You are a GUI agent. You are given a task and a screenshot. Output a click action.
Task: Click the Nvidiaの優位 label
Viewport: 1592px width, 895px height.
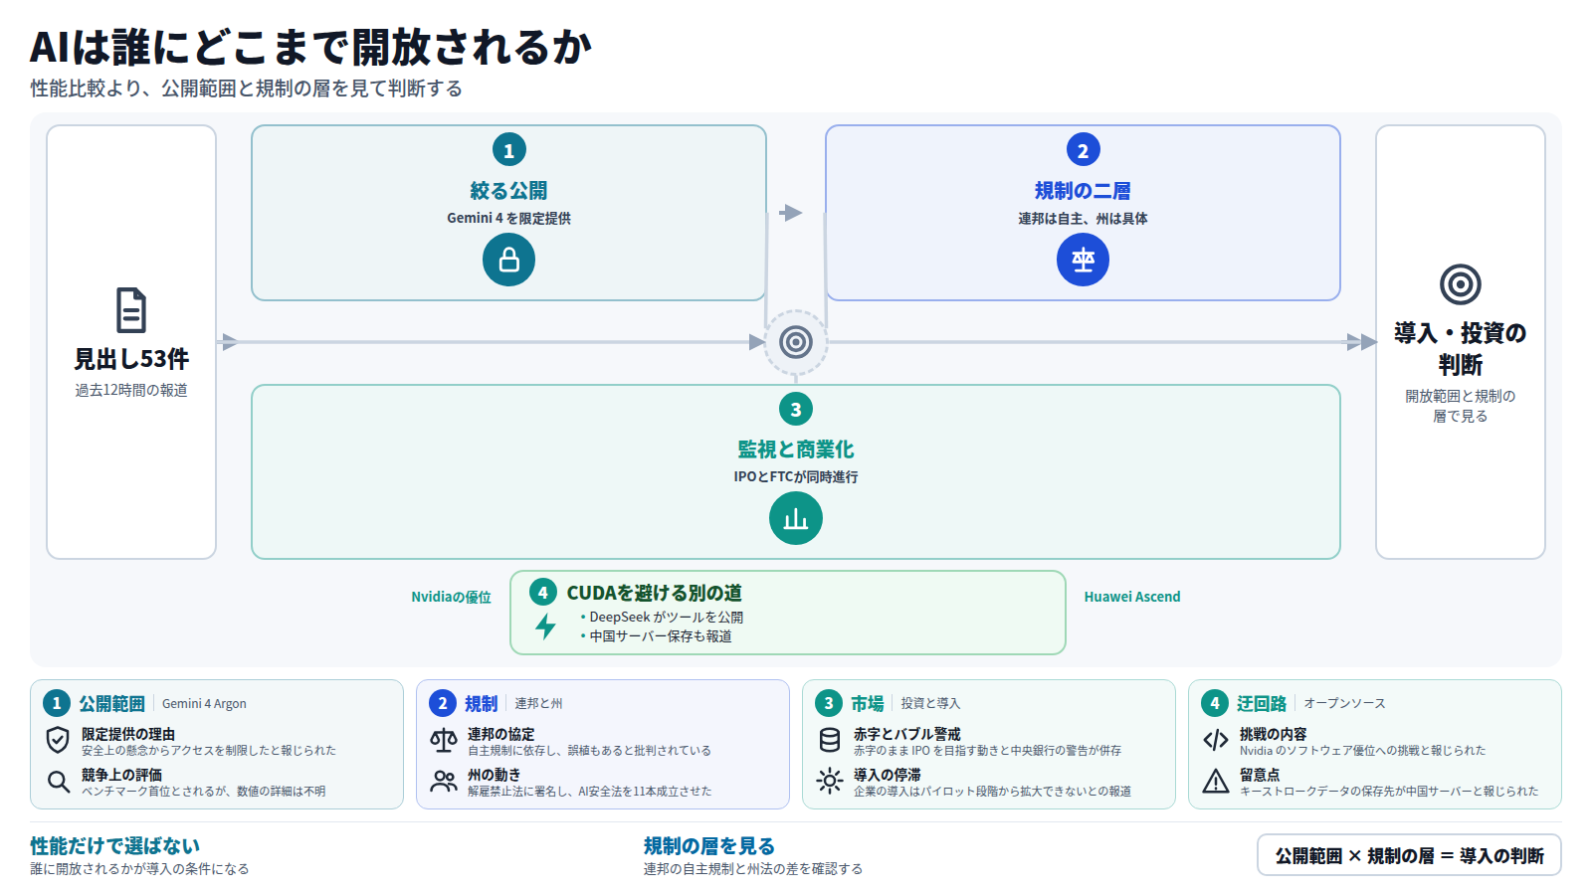click(451, 597)
